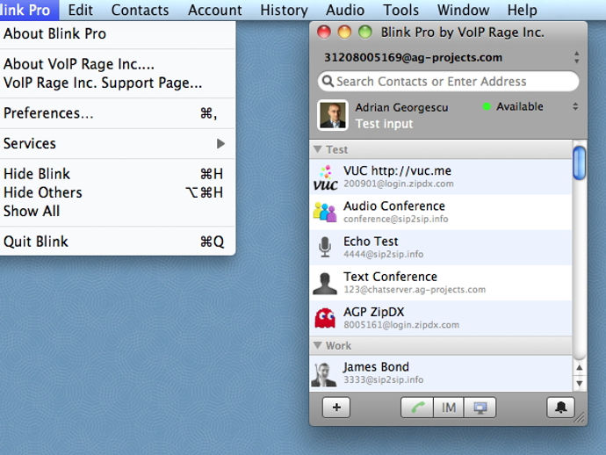The height and width of the screenshot is (455, 606).
Task: Click the Text Conference silhouette icon
Action: (325, 283)
